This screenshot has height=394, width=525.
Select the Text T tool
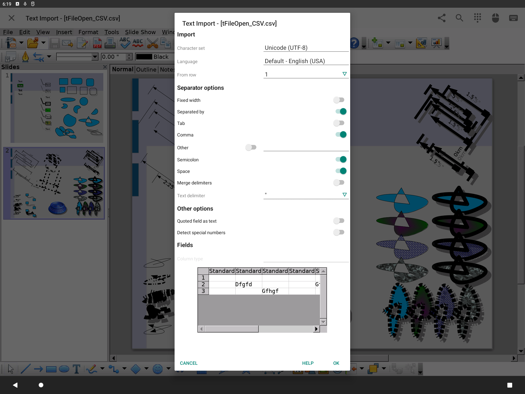click(x=76, y=369)
